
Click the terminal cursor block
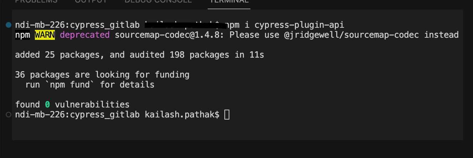[x=227, y=115]
